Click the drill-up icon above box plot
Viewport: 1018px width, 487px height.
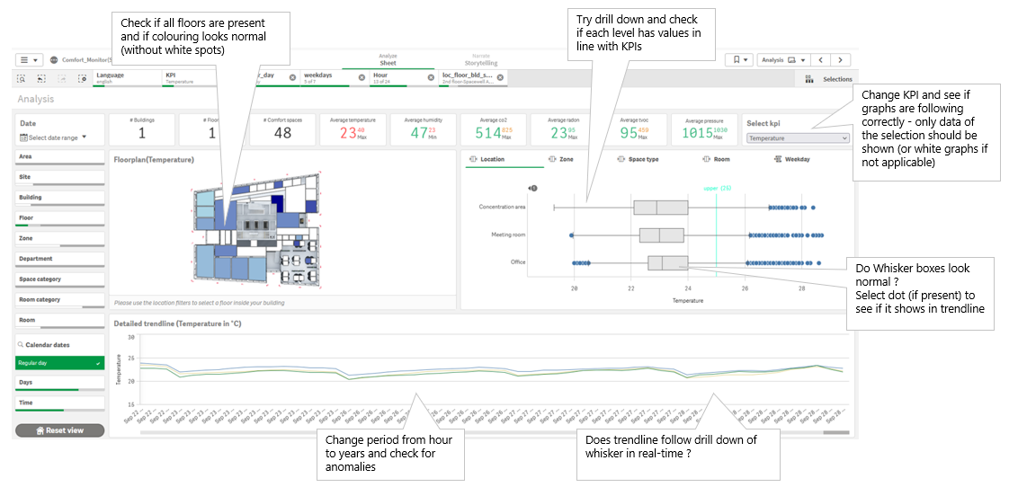coord(533,188)
